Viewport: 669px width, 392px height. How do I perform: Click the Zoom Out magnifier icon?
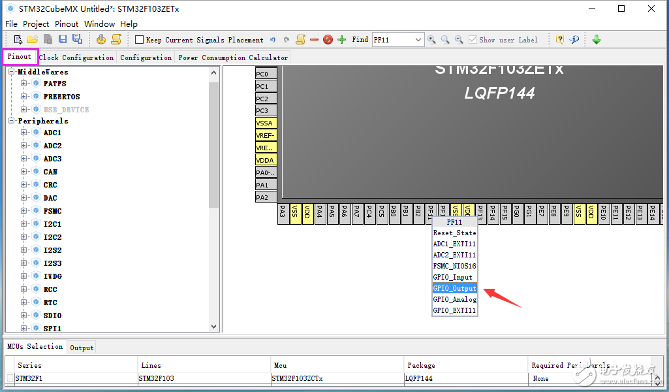point(459,40)
